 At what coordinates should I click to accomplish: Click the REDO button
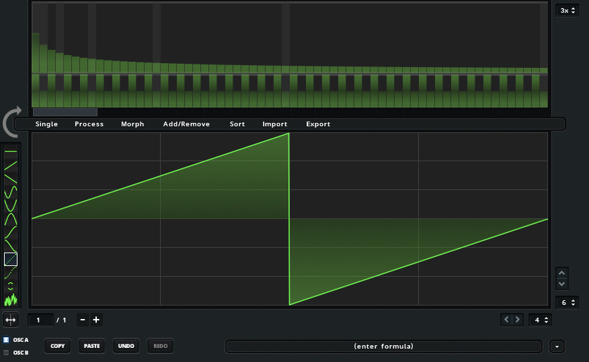[161, 346]
